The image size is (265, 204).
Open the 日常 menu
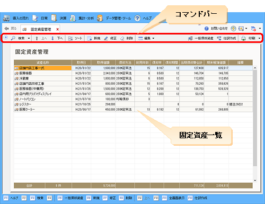(x=44, y=18)
